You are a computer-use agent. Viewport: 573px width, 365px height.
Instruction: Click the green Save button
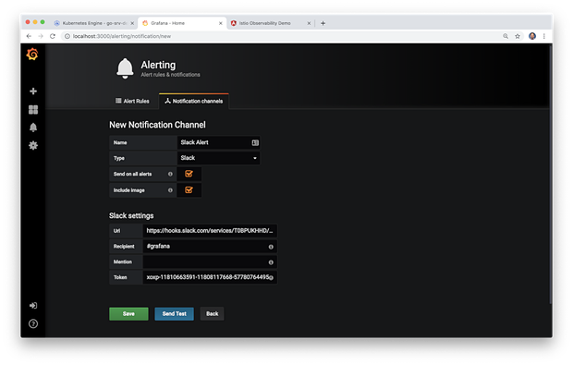click(x=128, y=314)
